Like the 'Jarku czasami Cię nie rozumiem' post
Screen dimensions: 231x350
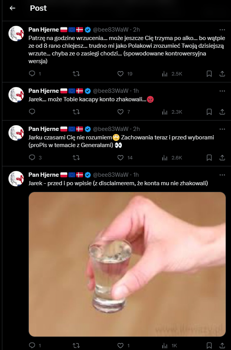tap(120, 157)
